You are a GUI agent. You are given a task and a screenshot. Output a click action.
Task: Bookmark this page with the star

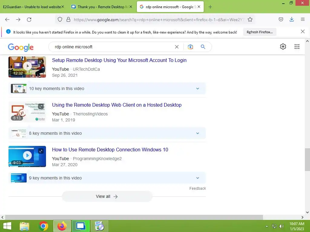pos(250,19)
